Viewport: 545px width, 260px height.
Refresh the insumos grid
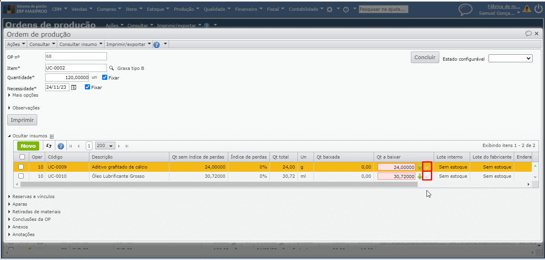pos(49,146)
